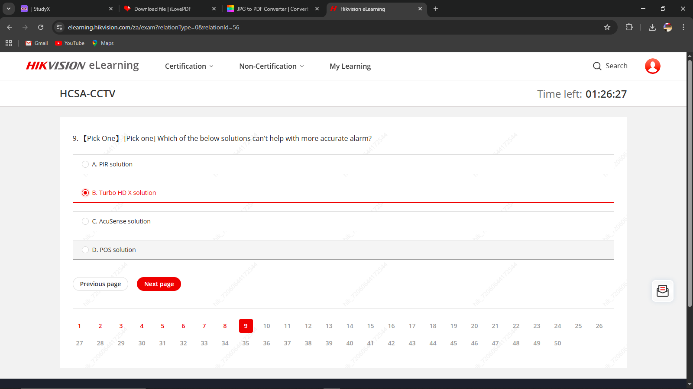Open browser Downloads icon
Viewport: 693px width, 389px height.
point(652,27)
